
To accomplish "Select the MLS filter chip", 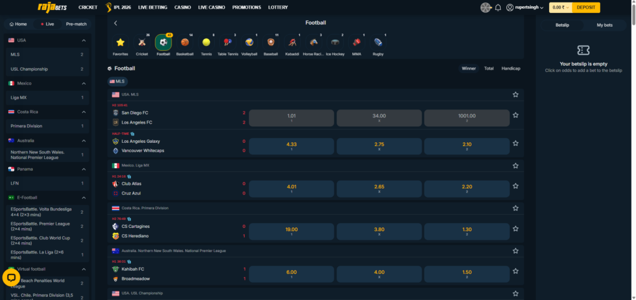I will 117,81.
